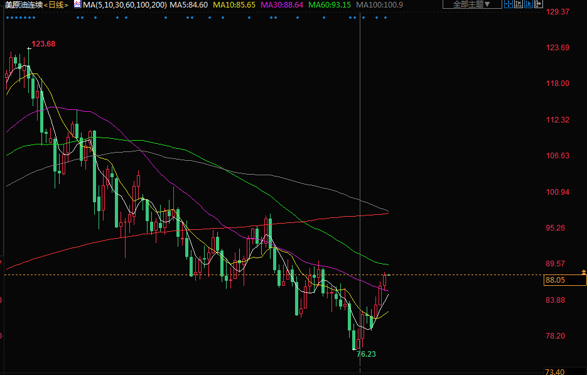Click the MA indicator chart icon

[77, 4]
